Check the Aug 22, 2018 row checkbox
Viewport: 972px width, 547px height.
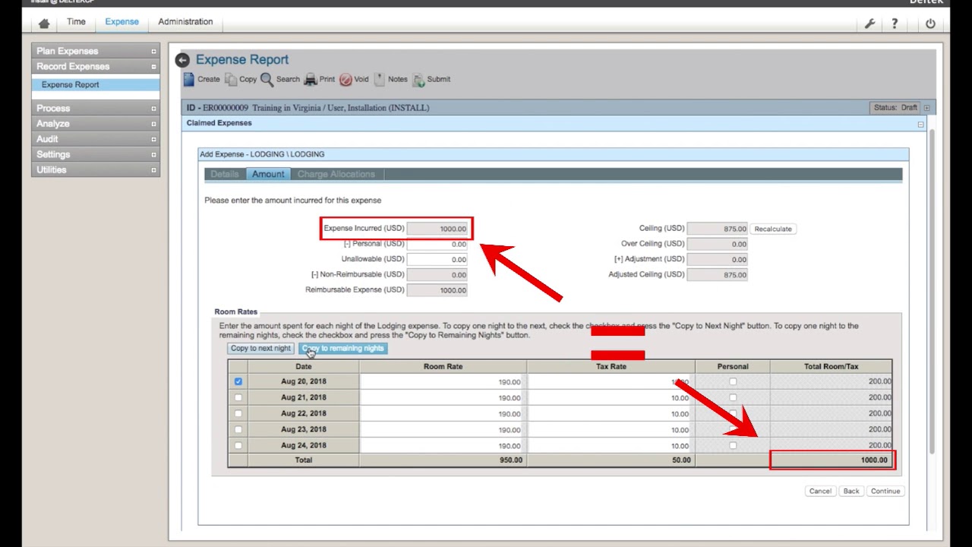tap(238, 413)
